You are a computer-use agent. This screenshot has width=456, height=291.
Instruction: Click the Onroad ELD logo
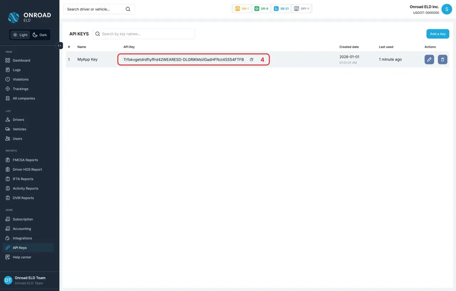point(29,17)
